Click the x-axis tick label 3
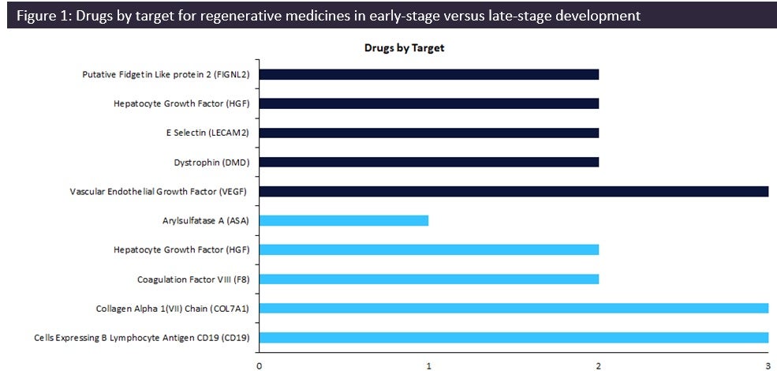 tap(768, 364)
